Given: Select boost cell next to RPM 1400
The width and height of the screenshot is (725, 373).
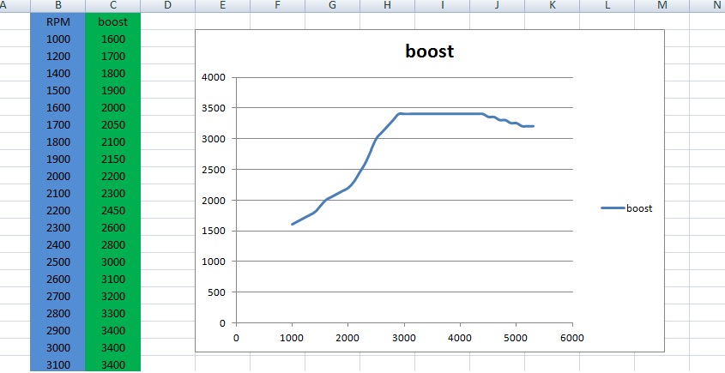Looking at the screenshot, I should 112,73.
